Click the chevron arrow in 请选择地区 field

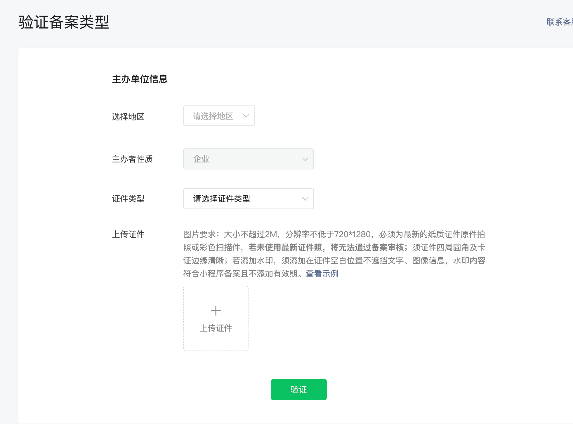pyautogui.click(x=246, y=116)
